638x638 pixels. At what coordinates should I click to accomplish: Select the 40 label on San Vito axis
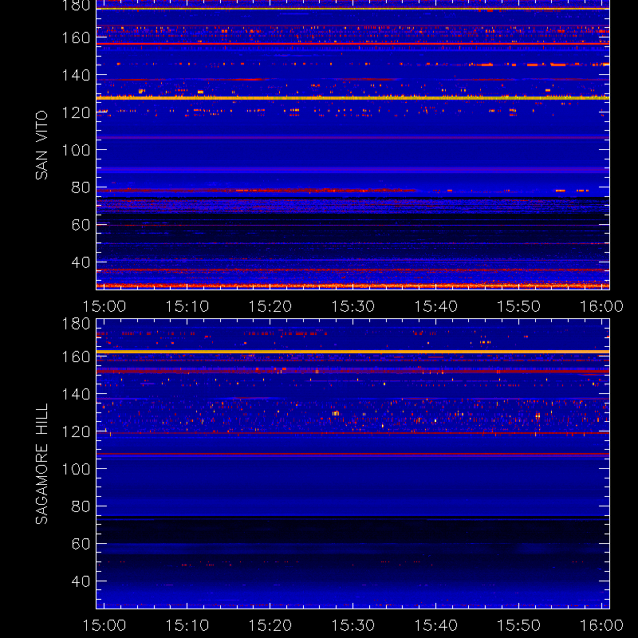click(81, 262)
